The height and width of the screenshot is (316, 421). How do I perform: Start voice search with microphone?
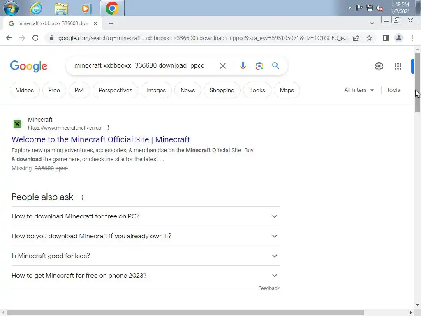[x=243, y=66]
